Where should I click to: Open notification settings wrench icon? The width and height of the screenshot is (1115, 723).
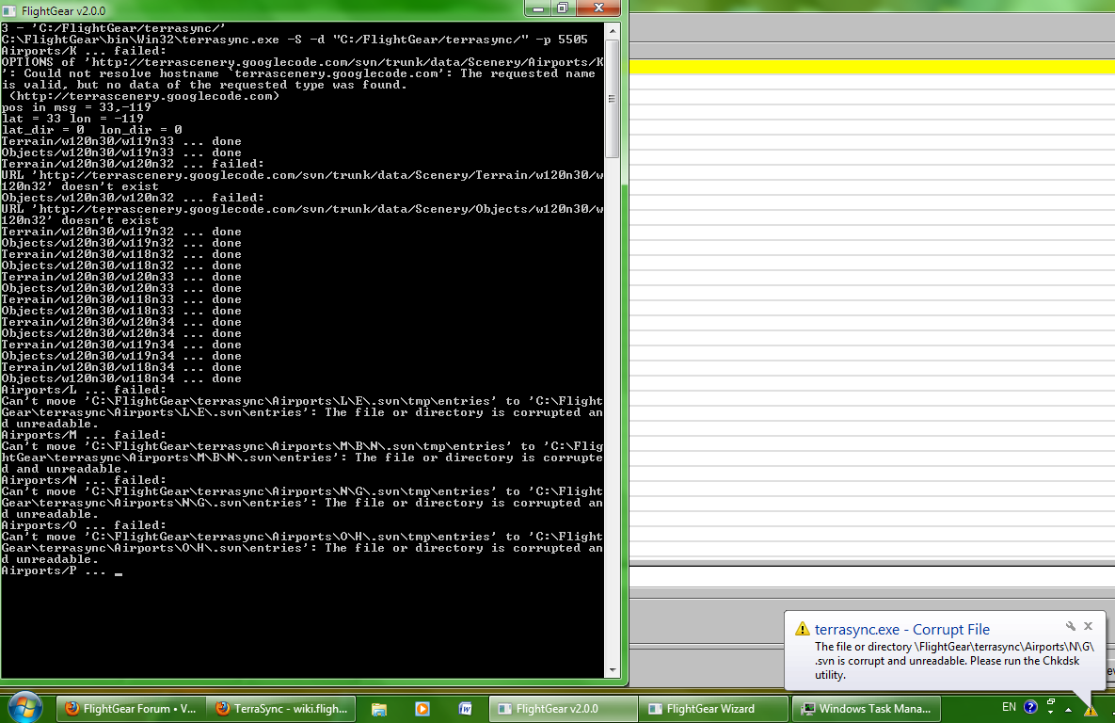pyautogui.click(x=1070, y=626)
